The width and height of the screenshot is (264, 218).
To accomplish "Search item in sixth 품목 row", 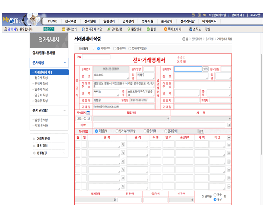I will tap(123, 186).
